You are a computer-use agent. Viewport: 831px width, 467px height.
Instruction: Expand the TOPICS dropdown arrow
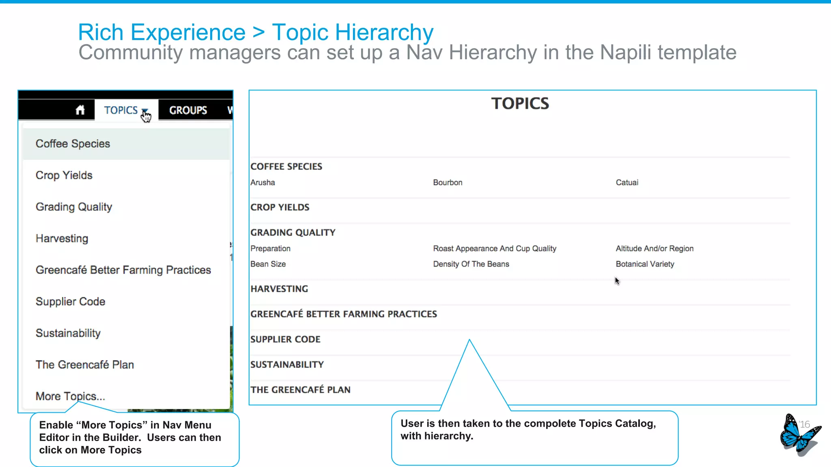point(144,110)
